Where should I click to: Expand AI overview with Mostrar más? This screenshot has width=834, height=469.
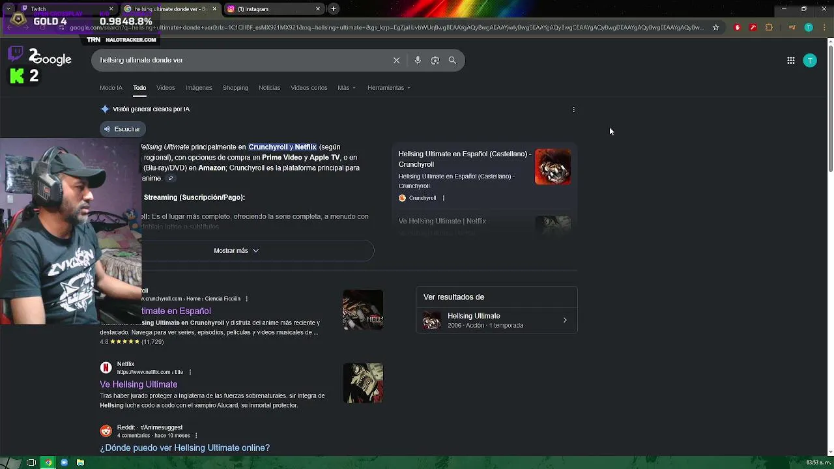point(236,251)
